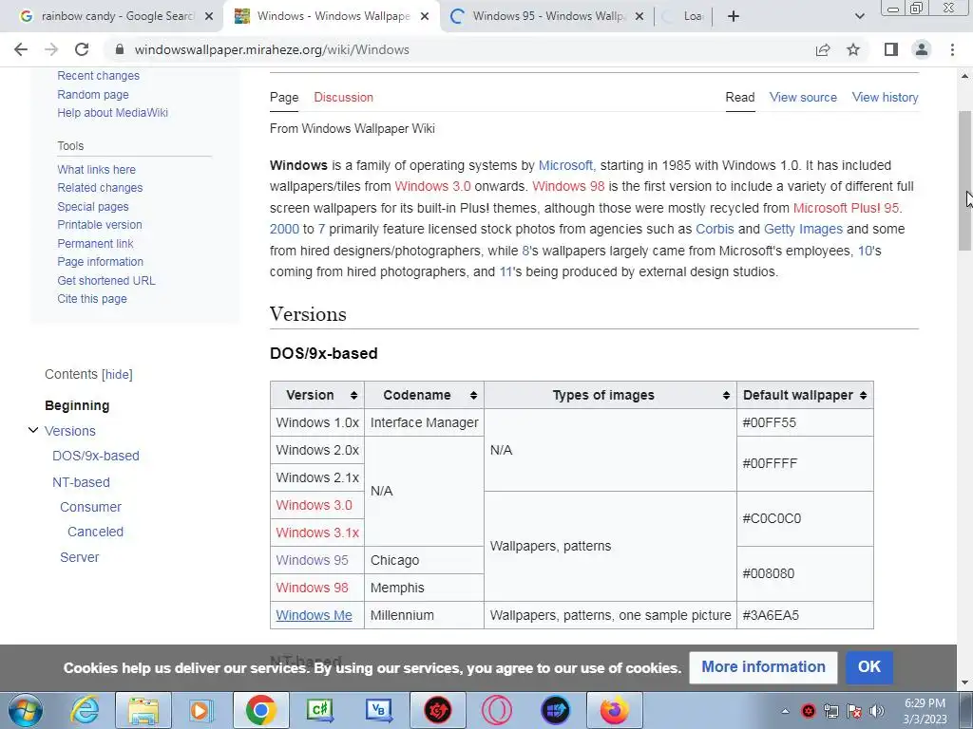
Task: Jump to DOS/9x-based in Contents
Action: (x=96, y=456)
